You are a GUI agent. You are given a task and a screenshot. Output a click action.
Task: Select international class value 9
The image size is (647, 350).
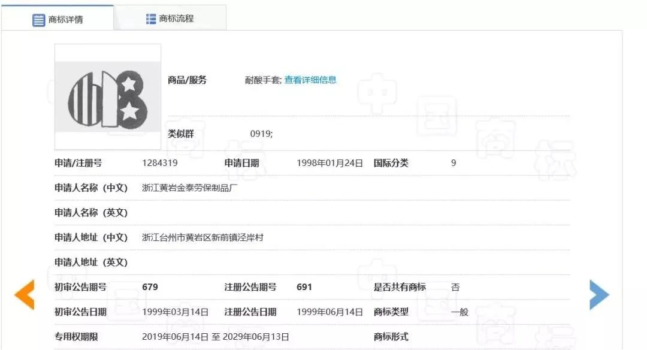[x=453, y=162]
